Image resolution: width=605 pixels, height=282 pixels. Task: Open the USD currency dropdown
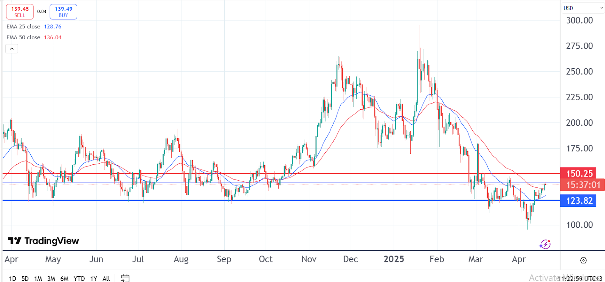click(583, 8)
